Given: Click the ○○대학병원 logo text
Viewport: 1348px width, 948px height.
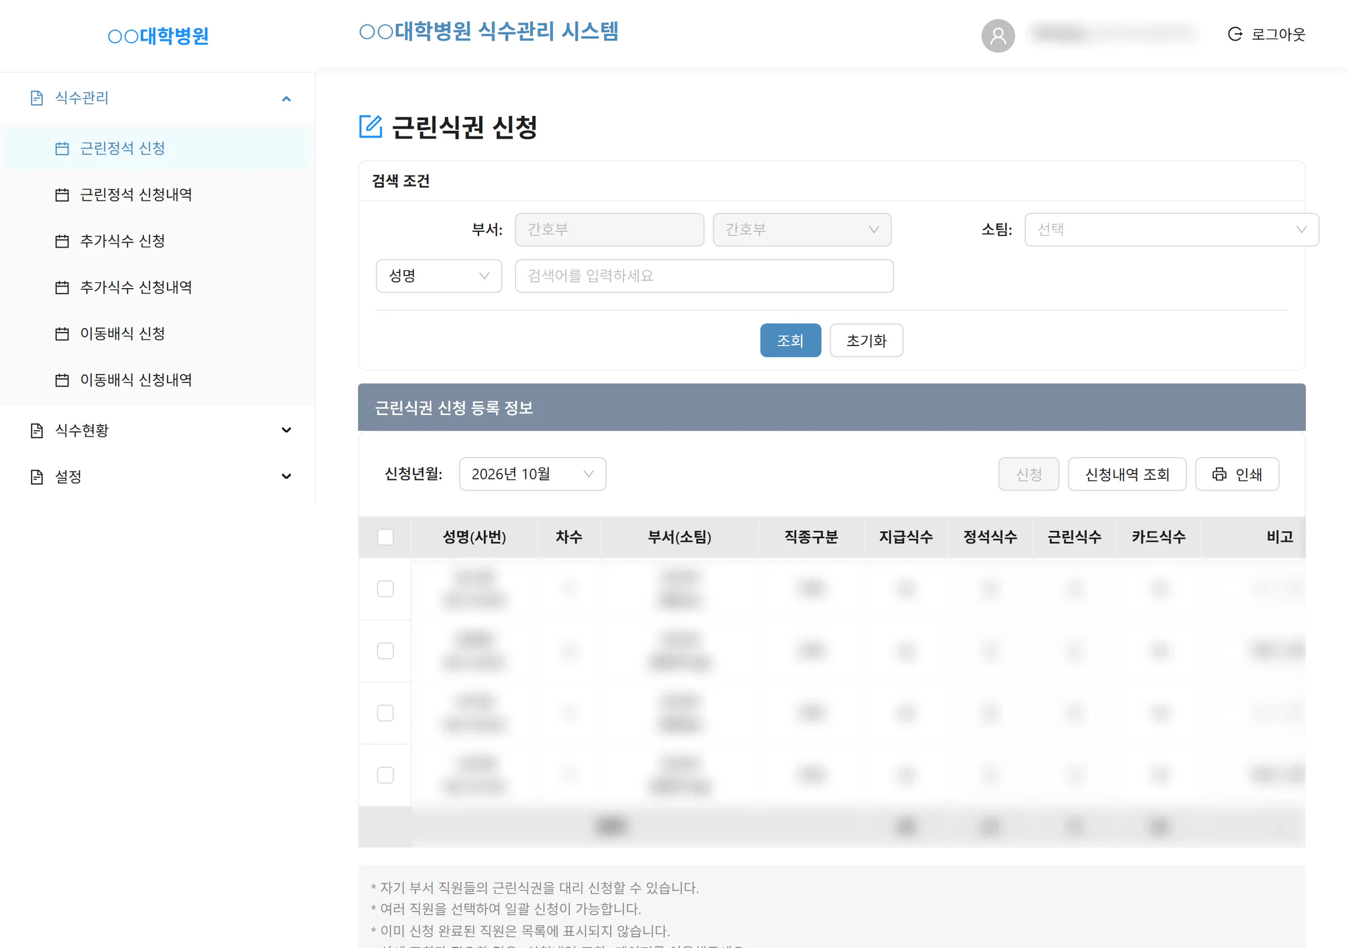Looking at the screenshot, I should click(158, 36).
